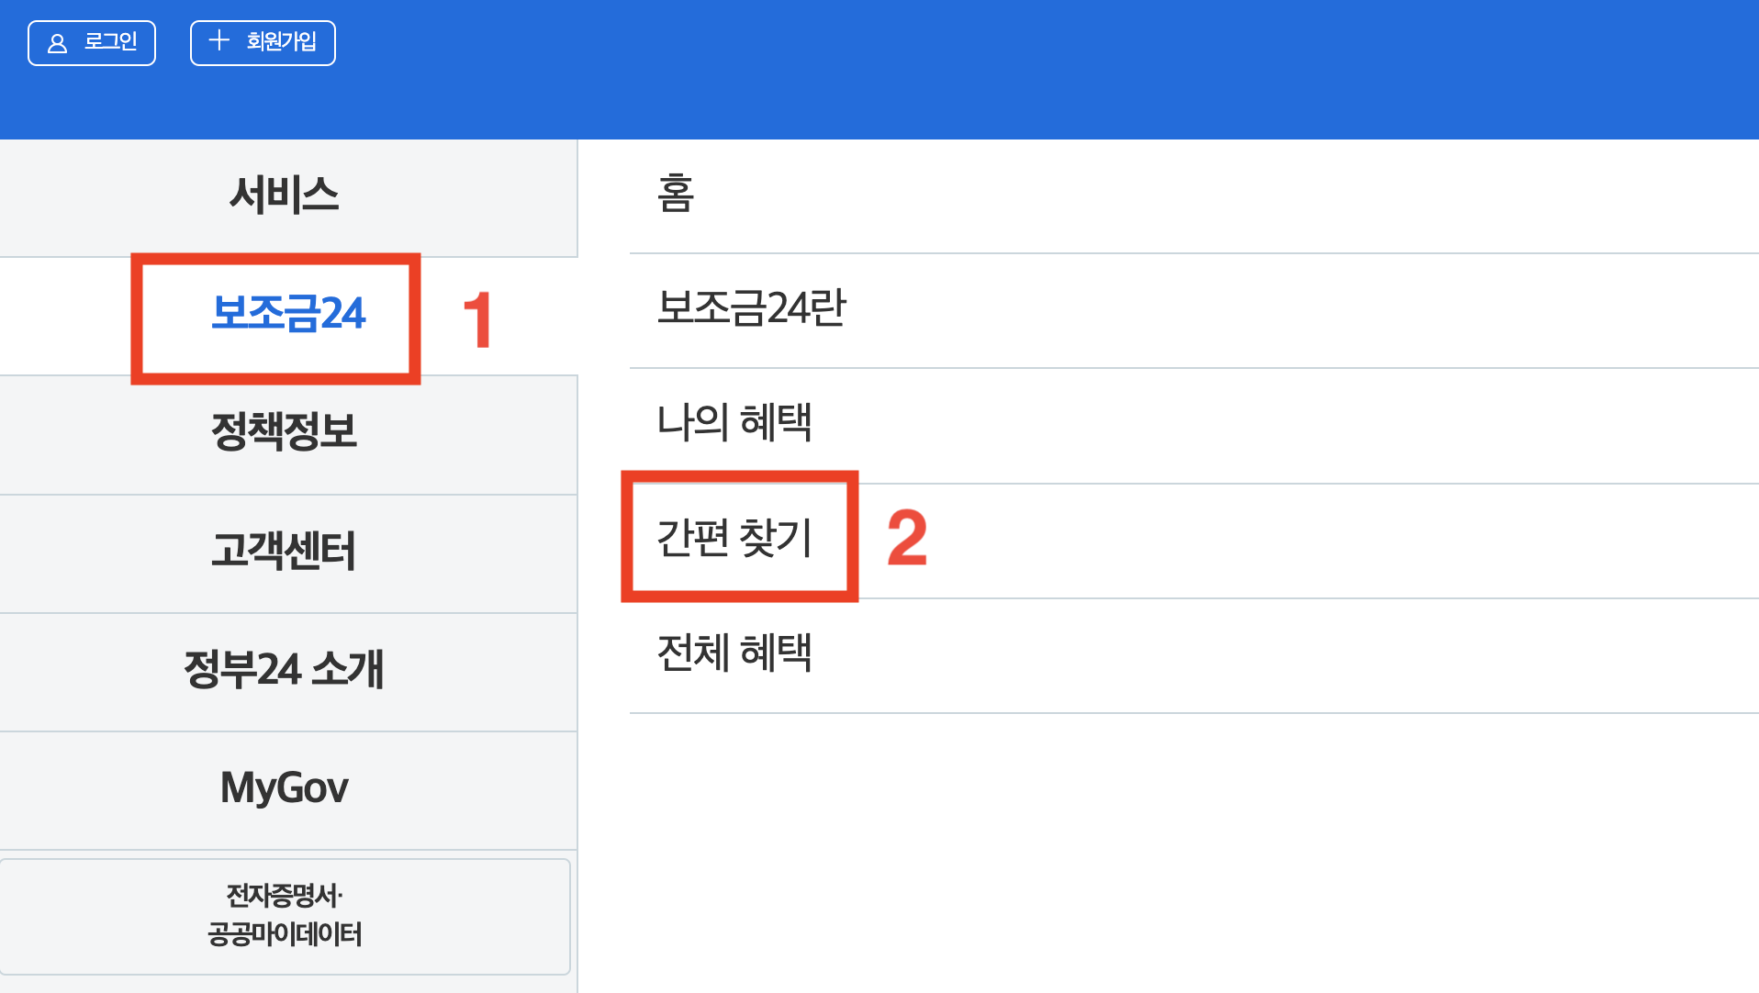Open the 회원가입 (sign up) page

point(263,42)
